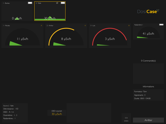The image size is (166, 124).
Task: Click the Source 2 - Table label
Action: 8,106
